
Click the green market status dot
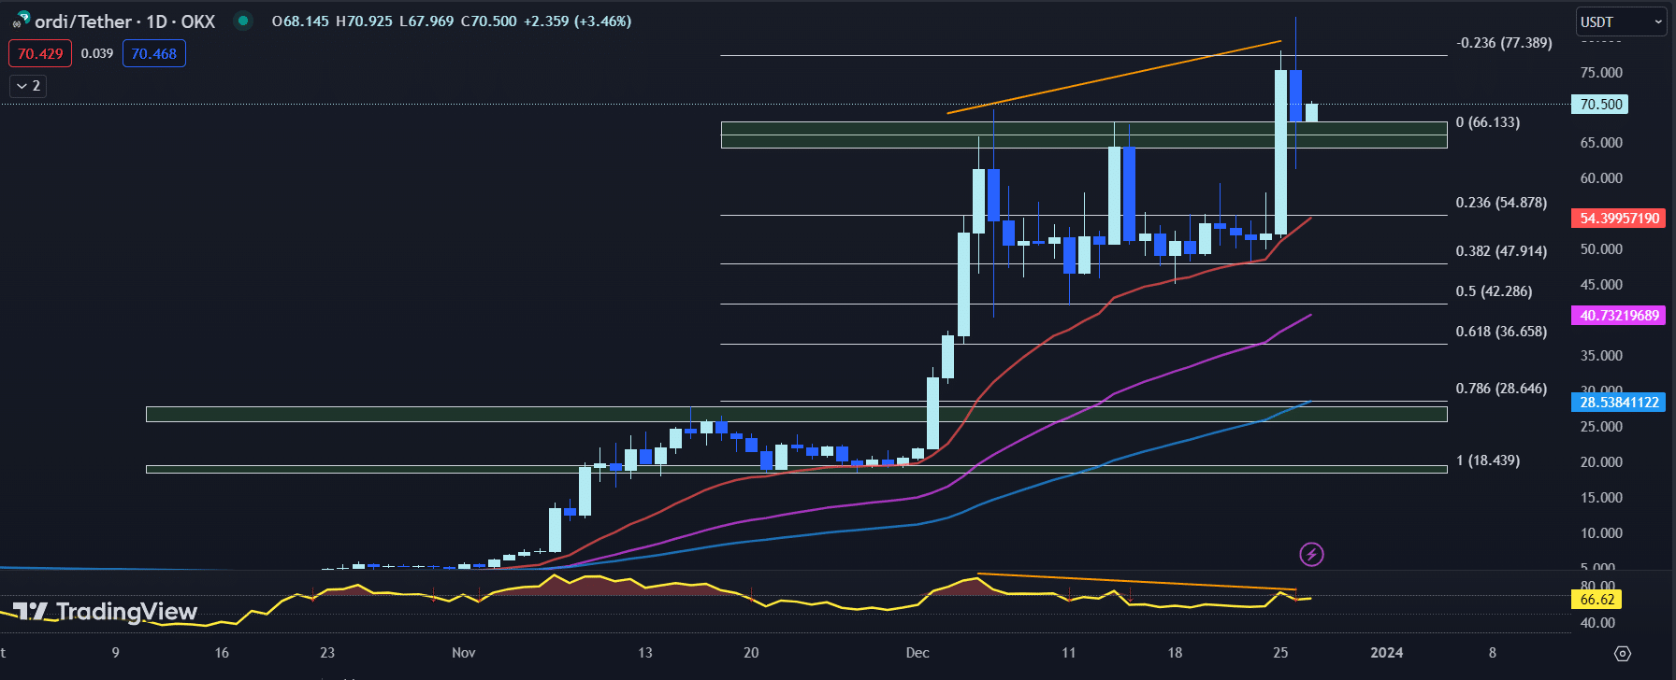tap(243, 21)
